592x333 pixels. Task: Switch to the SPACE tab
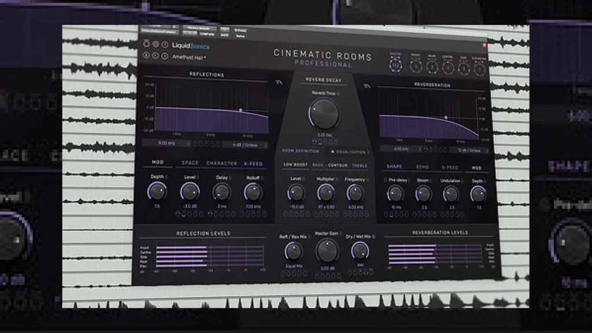click(190, 162)
